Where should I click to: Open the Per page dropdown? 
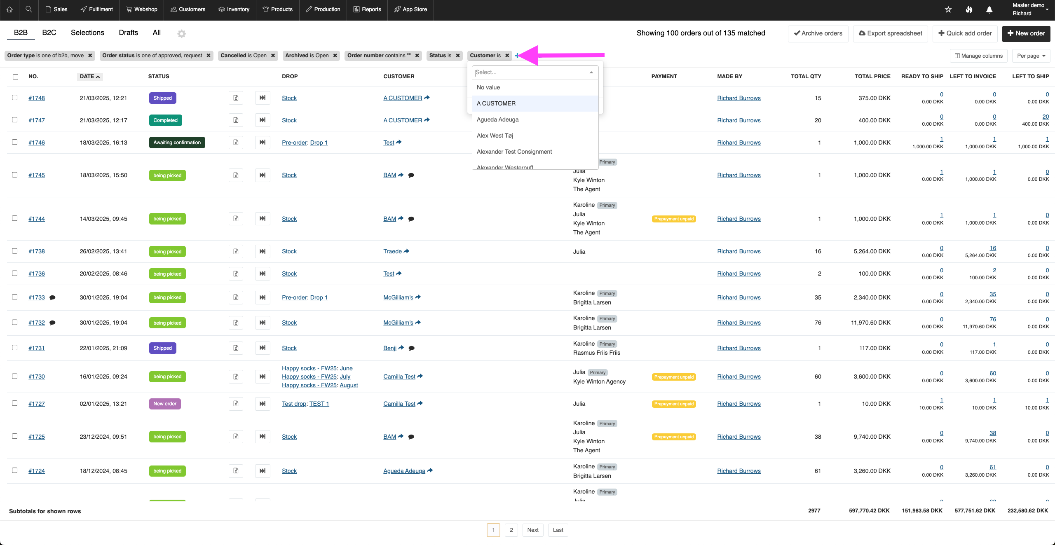[x=1031, y=56]
